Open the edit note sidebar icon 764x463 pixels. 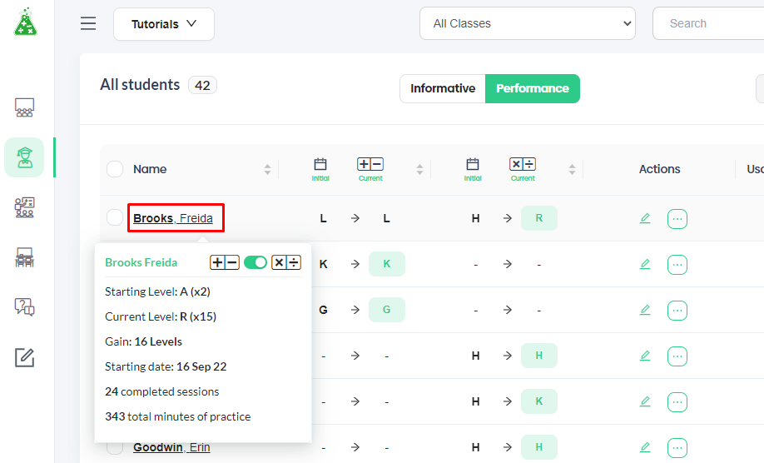(x=24, y=358)
